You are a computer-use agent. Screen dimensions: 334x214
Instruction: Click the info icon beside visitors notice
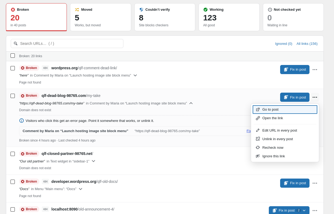click(22, 121)
